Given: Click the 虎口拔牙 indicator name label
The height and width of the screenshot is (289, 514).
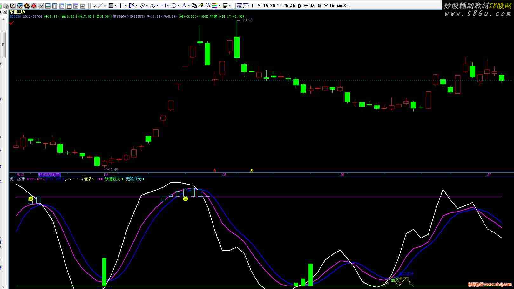Looking at the screenshot, I should tap(17, 179).
